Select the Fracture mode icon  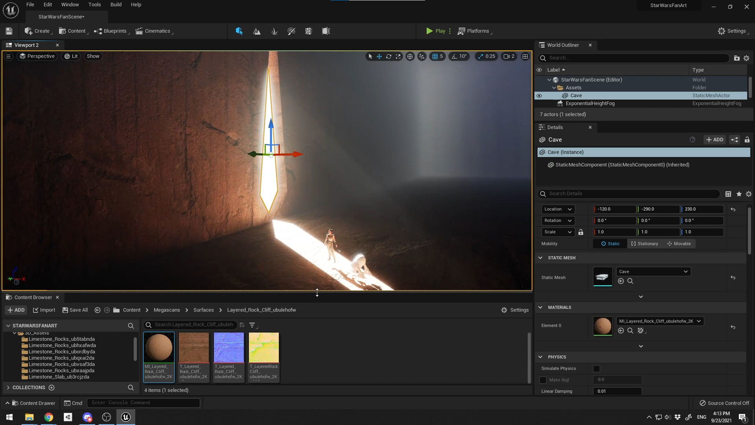coord(308,31)
